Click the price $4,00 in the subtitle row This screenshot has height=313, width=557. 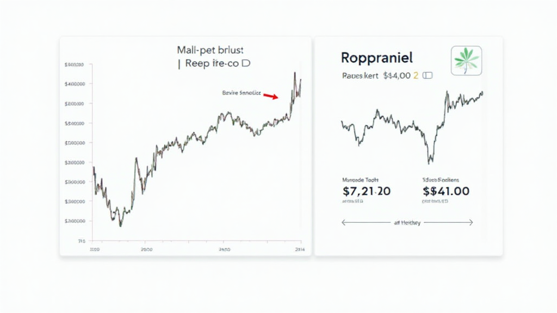397,76
